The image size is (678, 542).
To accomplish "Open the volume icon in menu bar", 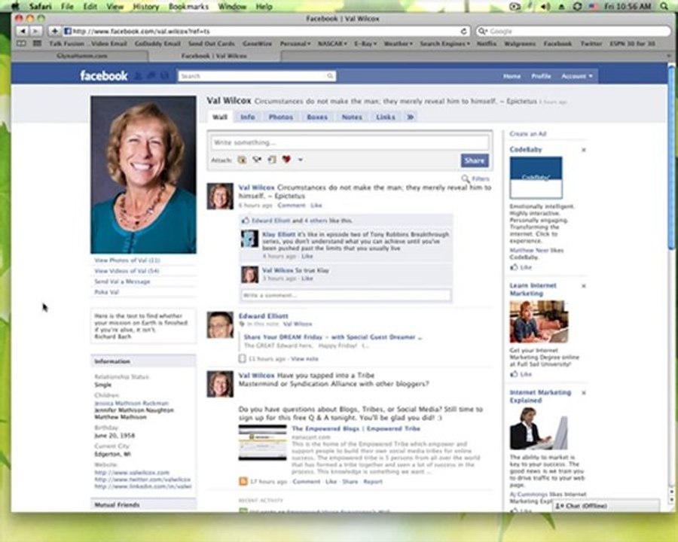I will [545, 7].
